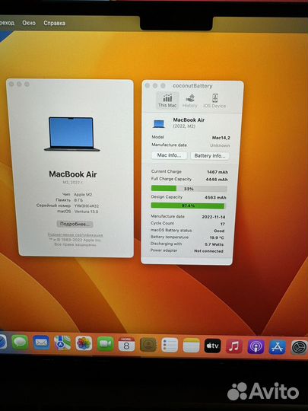Click the Подробнее... button
The width and height of the screenshot is (308, 411).
pos(75,224)
